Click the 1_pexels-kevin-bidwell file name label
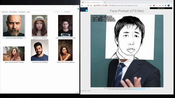 (14, 38)
